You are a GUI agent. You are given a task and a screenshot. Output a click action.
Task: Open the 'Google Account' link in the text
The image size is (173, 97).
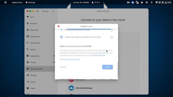click(x=98, y=56)
